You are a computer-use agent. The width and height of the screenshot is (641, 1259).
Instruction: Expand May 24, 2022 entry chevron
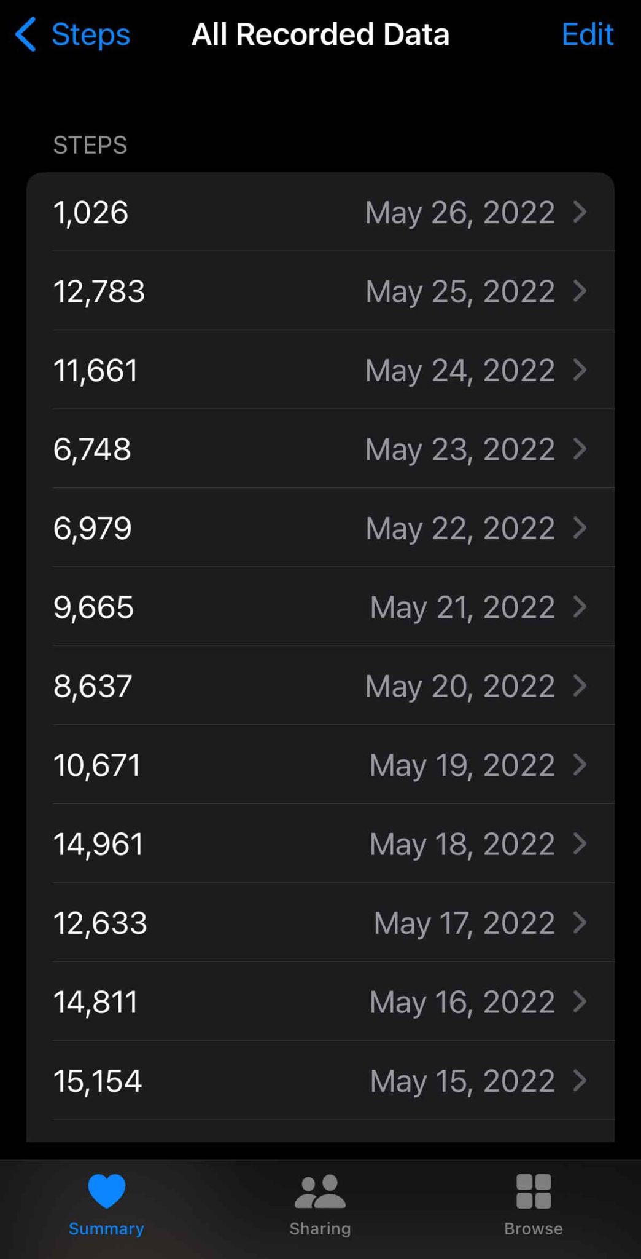pyautogui.click(x=580, y=369)
